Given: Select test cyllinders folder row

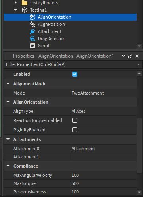Looking at the screenshot, I should coord(70,3).
